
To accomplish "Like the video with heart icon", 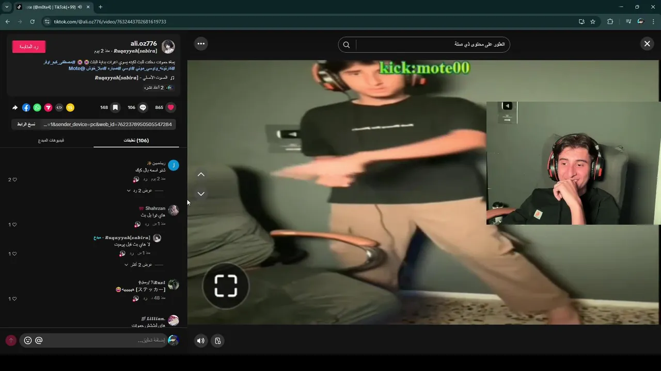I will [x=170, y=108].
